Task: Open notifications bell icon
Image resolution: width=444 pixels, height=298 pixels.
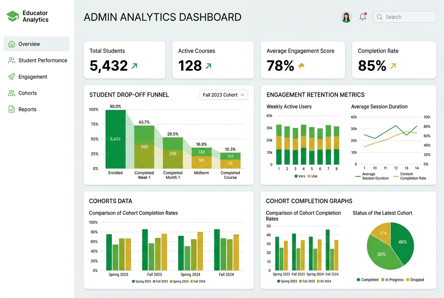Action: tap(363, 17)
